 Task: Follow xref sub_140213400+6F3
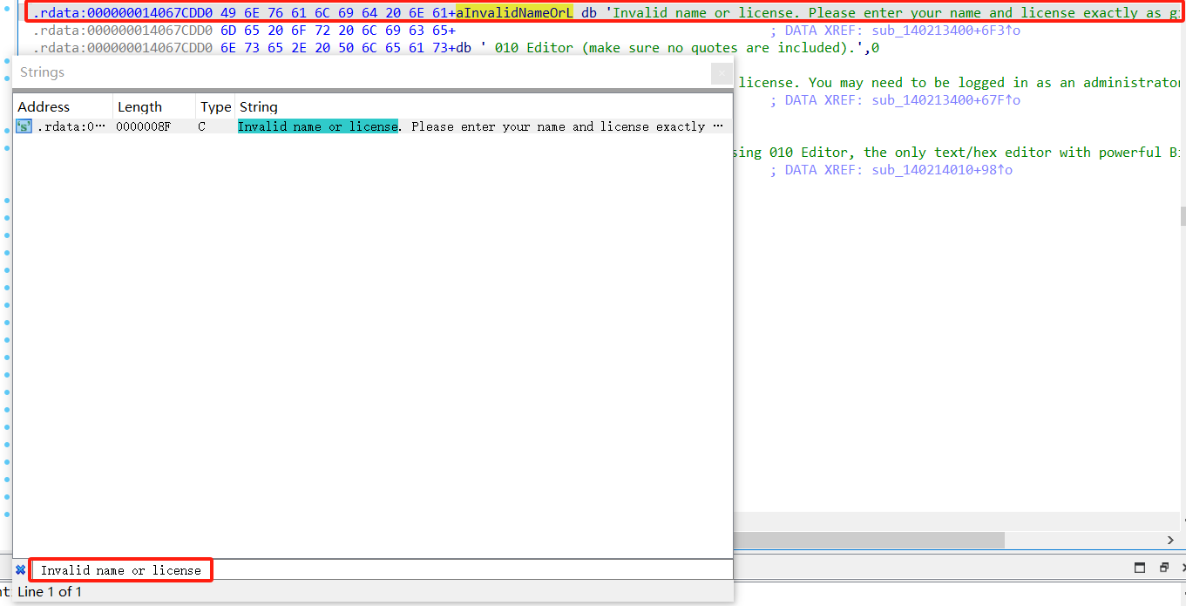(x=945, y=31)
